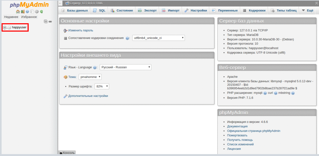Select the happyuser database in tree

pyautogui.click(x=19, y=27)
